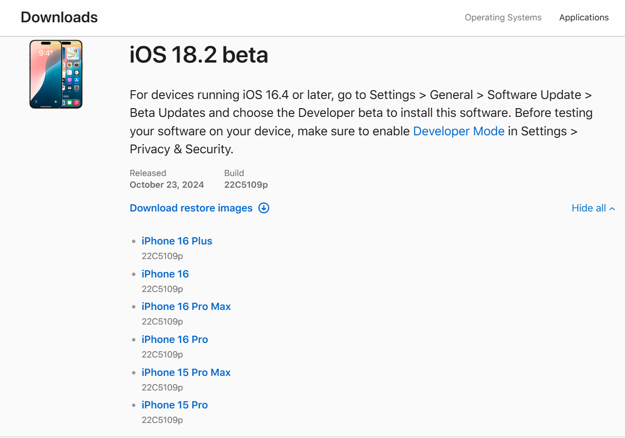Click the Download restore images link
This screenshot has height=438, width=625.
[191, 208]
